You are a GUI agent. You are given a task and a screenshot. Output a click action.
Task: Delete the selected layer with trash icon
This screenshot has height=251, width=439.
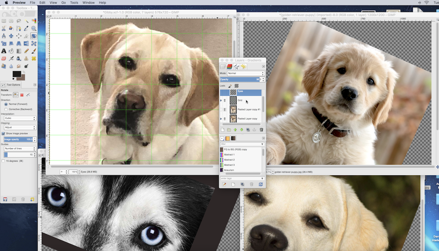[261, 130]
